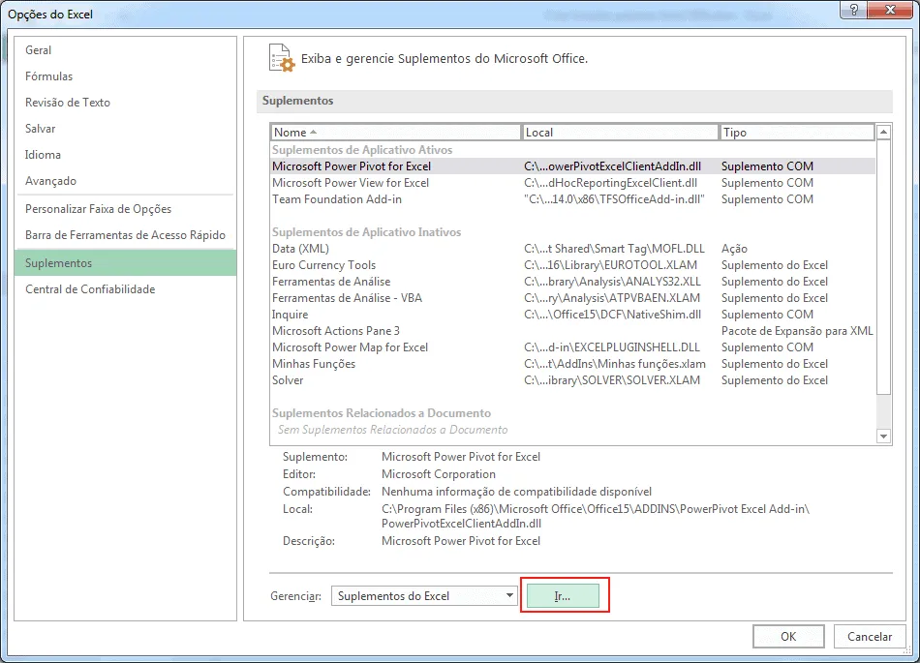Select Ferramentas de Análise add-in
This screenshot has height=663, width=920.
pyautogui.click(x=572, y=282)
